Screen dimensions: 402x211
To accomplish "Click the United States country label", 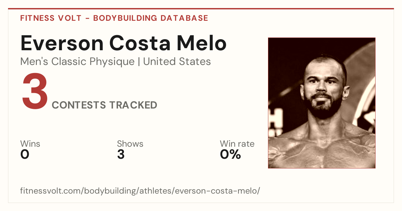I will pos(177,62).
